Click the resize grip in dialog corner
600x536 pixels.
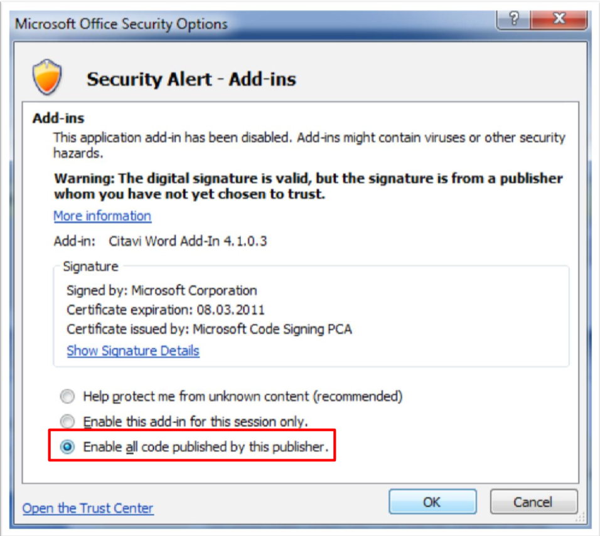[x=580, y=517]
